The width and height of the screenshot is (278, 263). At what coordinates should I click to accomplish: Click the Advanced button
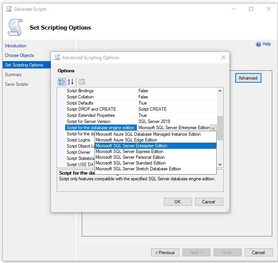click(248, 78)
